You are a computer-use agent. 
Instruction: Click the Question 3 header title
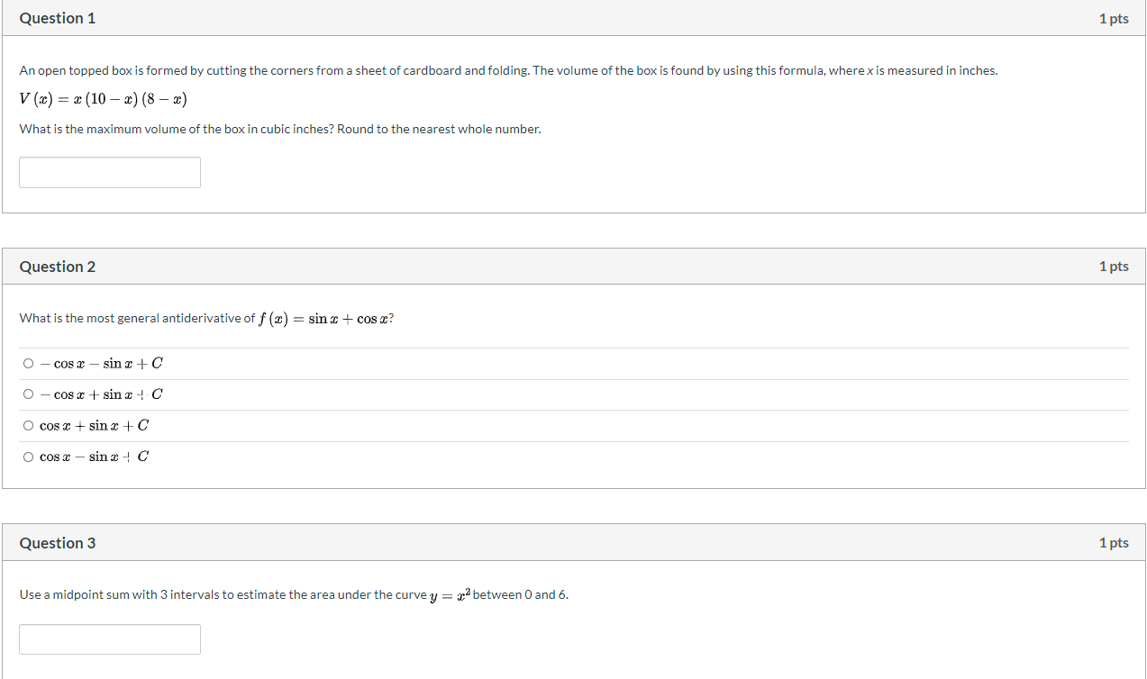pos(58,543)
